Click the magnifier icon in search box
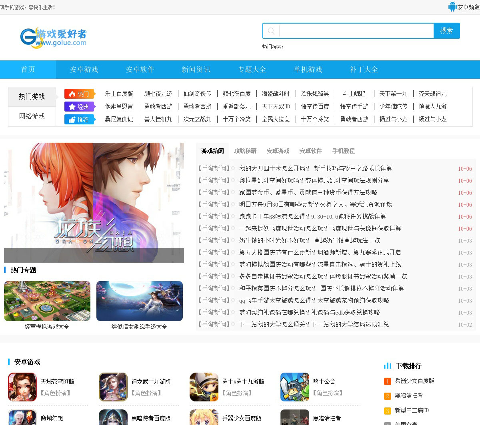 tap(271, 31)
